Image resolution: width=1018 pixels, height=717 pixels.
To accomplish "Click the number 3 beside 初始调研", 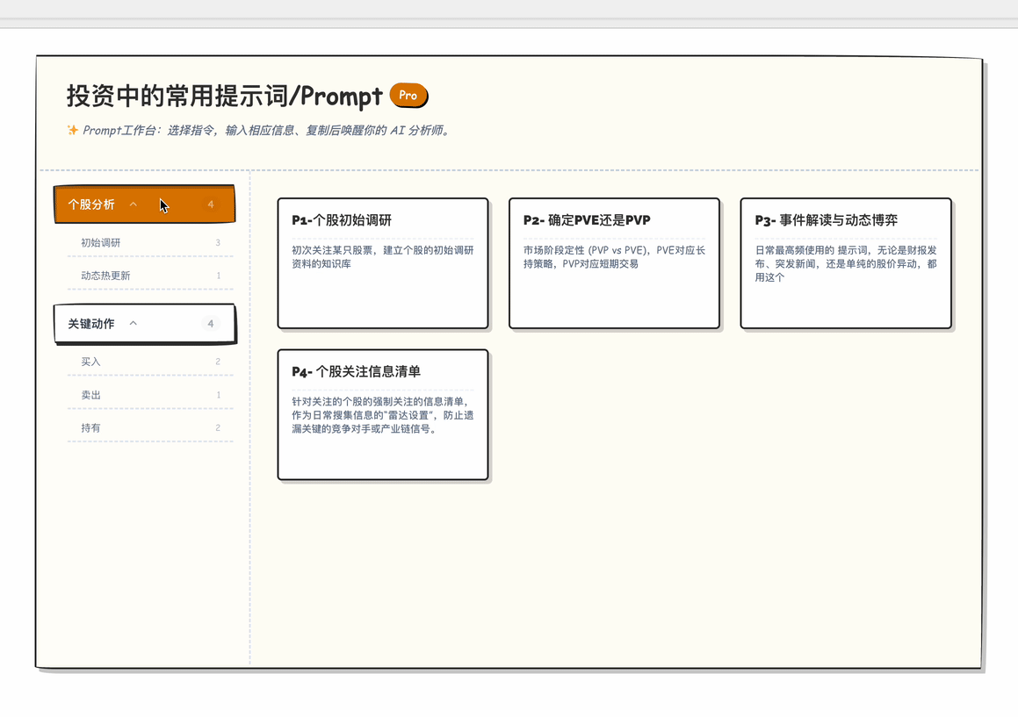I will pyautogui.click(x=218, y=243).
